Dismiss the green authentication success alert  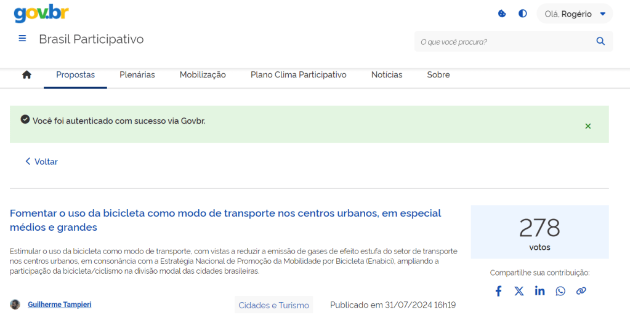pos(588,126)
